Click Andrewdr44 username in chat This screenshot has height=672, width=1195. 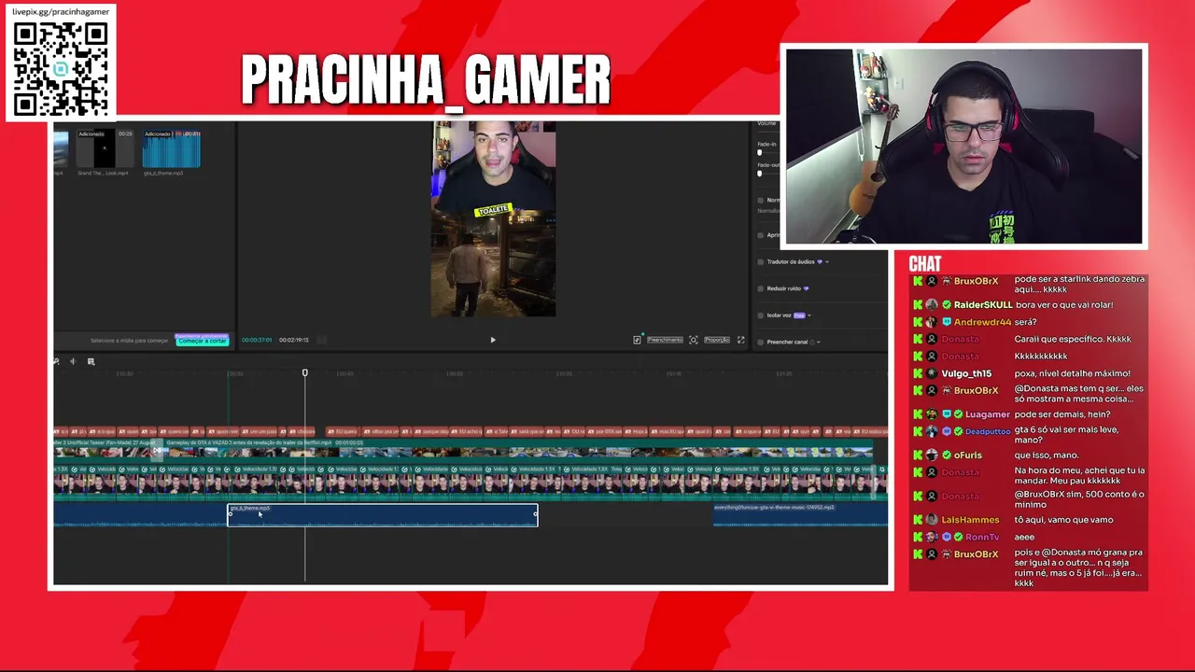(982, 322)
